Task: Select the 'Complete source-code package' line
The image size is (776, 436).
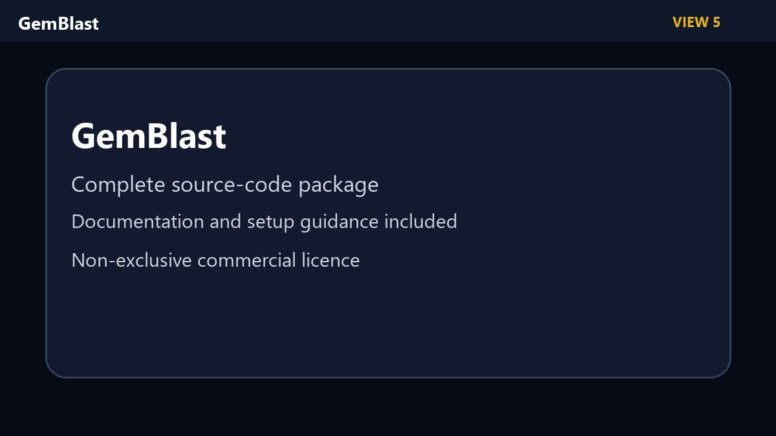Action: tap(225, 185)
